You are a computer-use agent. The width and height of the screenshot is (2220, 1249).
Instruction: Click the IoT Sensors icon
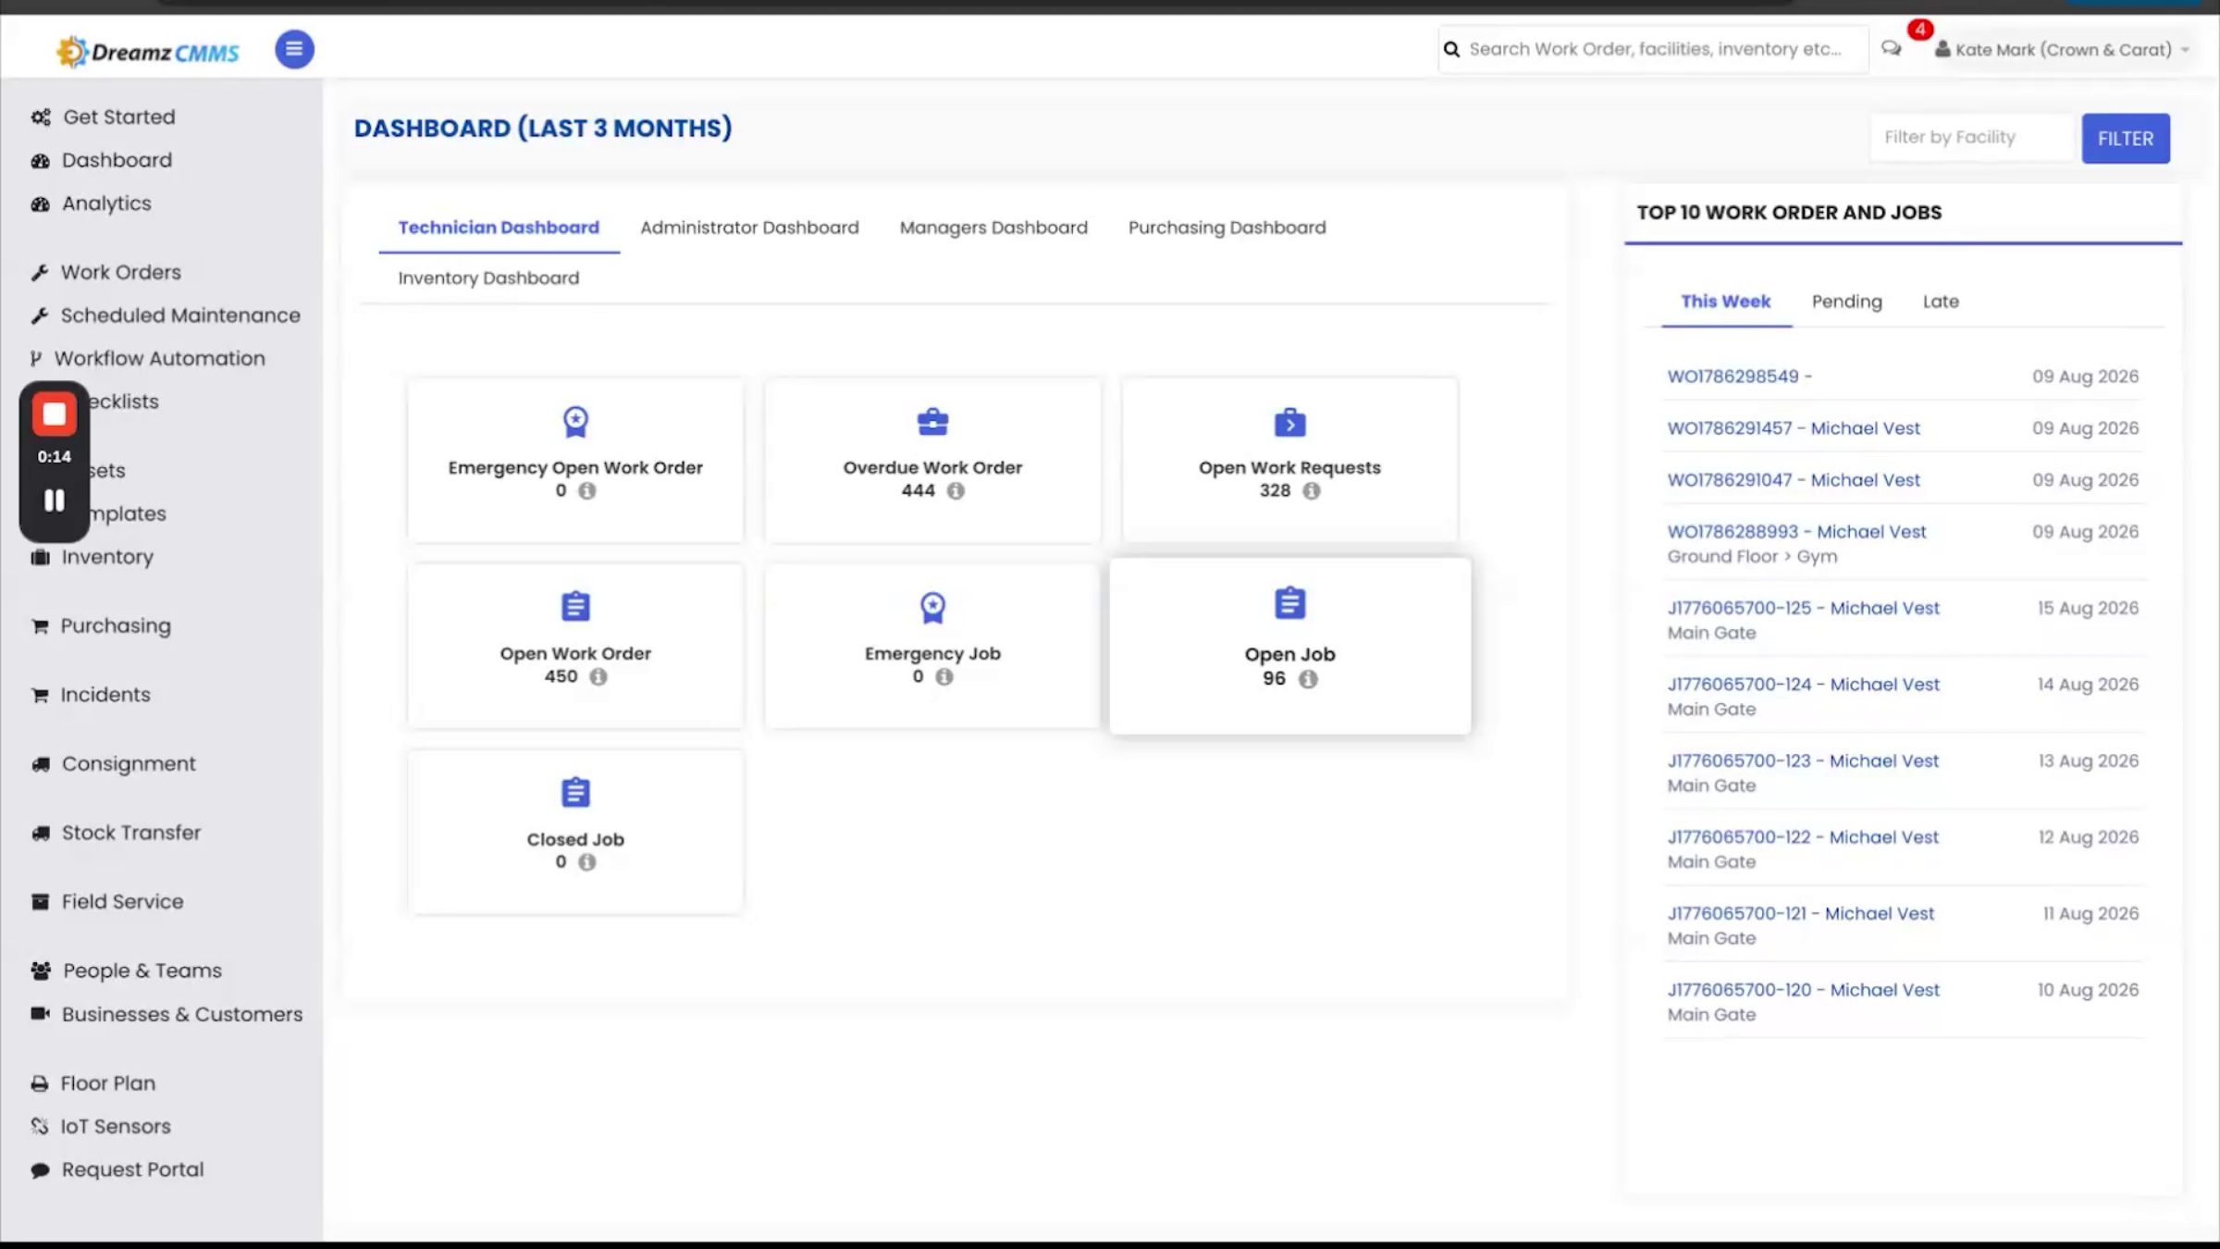point(40,1127)
